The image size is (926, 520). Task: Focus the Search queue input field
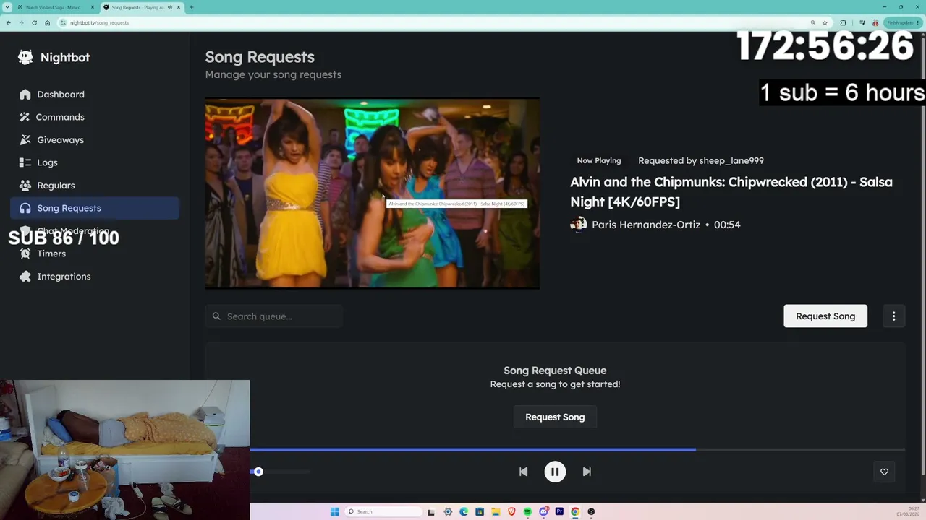pos(273,316)
